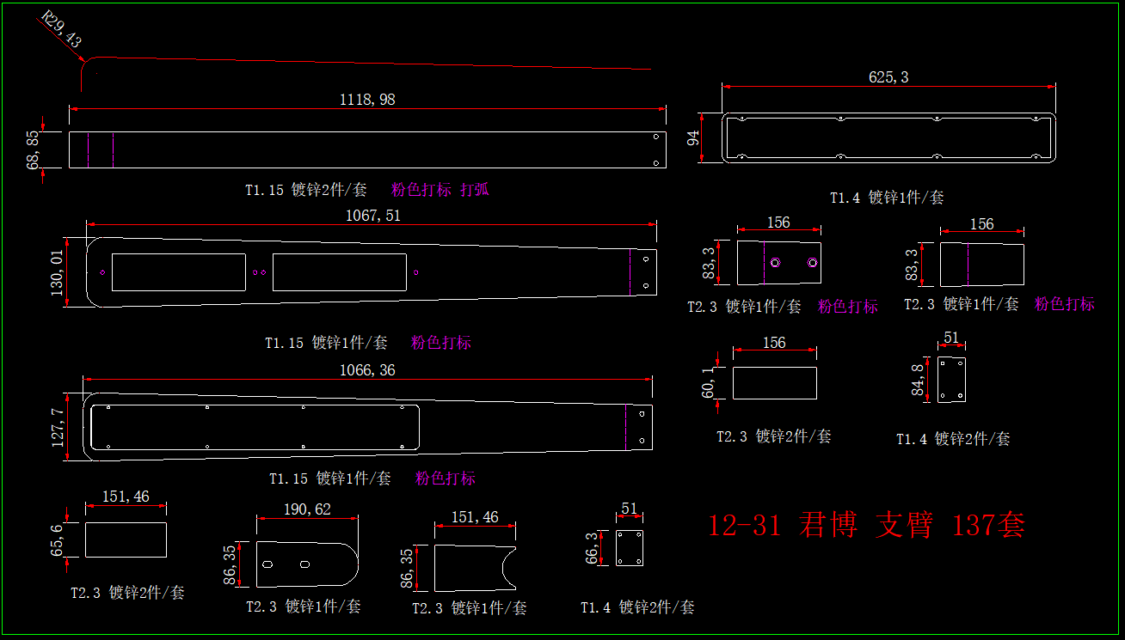1125x640 pixels.
Task: Click the T1.4 镀锌1件/套 label
Action: pyautogui.click(x=887, y=198)
